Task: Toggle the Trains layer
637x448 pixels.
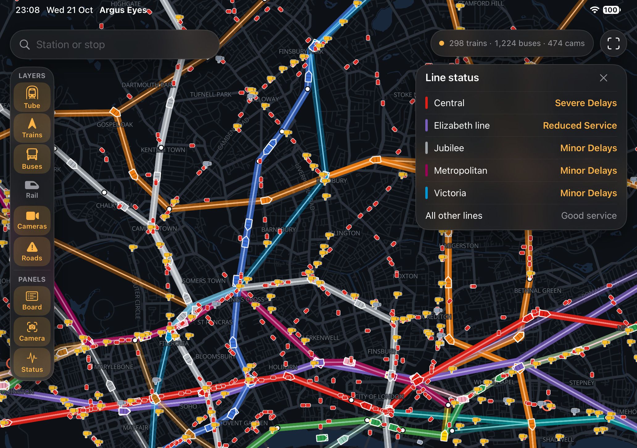Action: [32, 128]
